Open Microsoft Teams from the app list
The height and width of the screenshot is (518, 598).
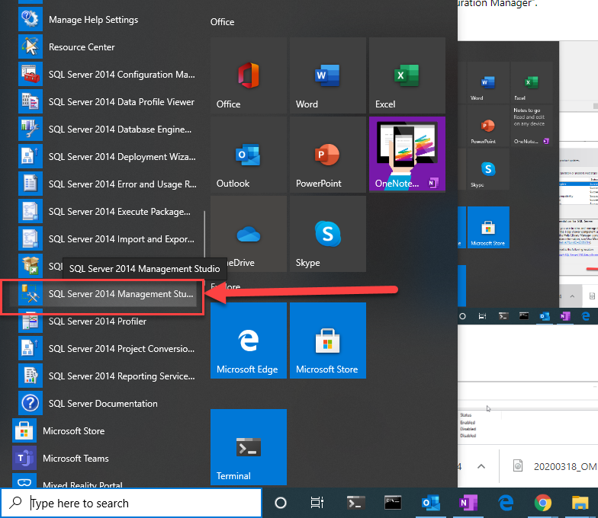pos(103,459)
